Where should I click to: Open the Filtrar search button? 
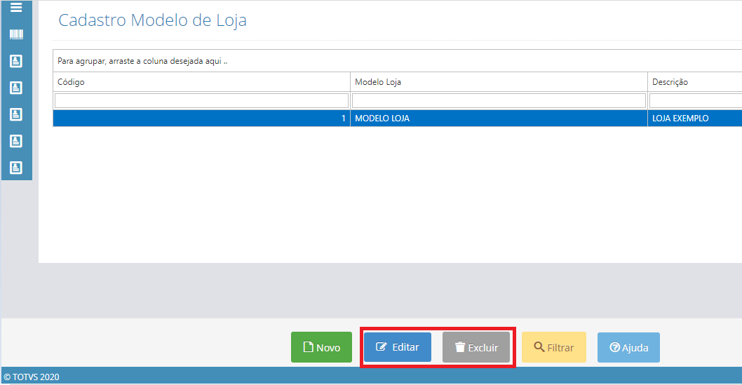coord(553,347)
